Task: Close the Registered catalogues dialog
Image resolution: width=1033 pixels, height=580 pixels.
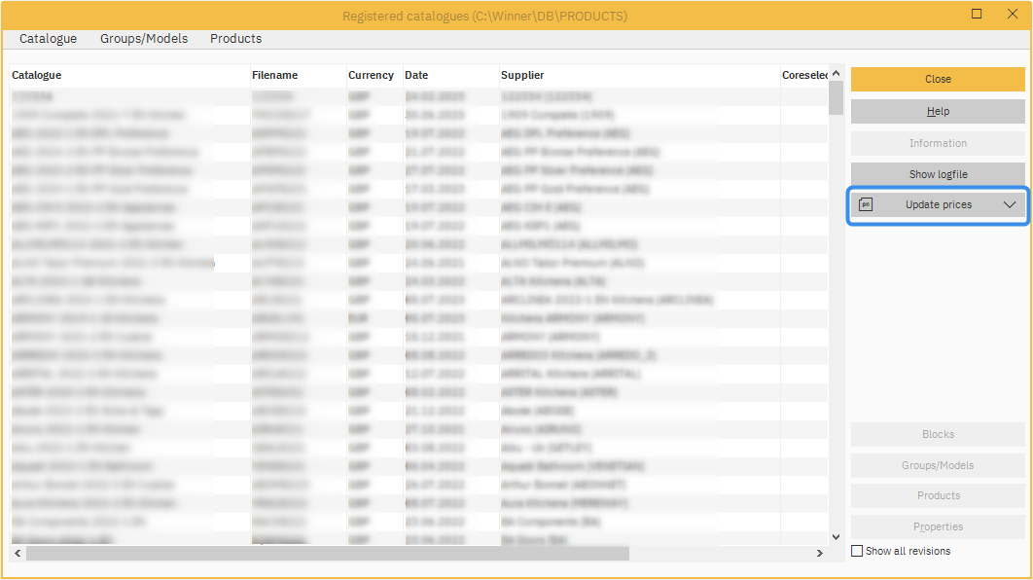Action: click(937, 79)
